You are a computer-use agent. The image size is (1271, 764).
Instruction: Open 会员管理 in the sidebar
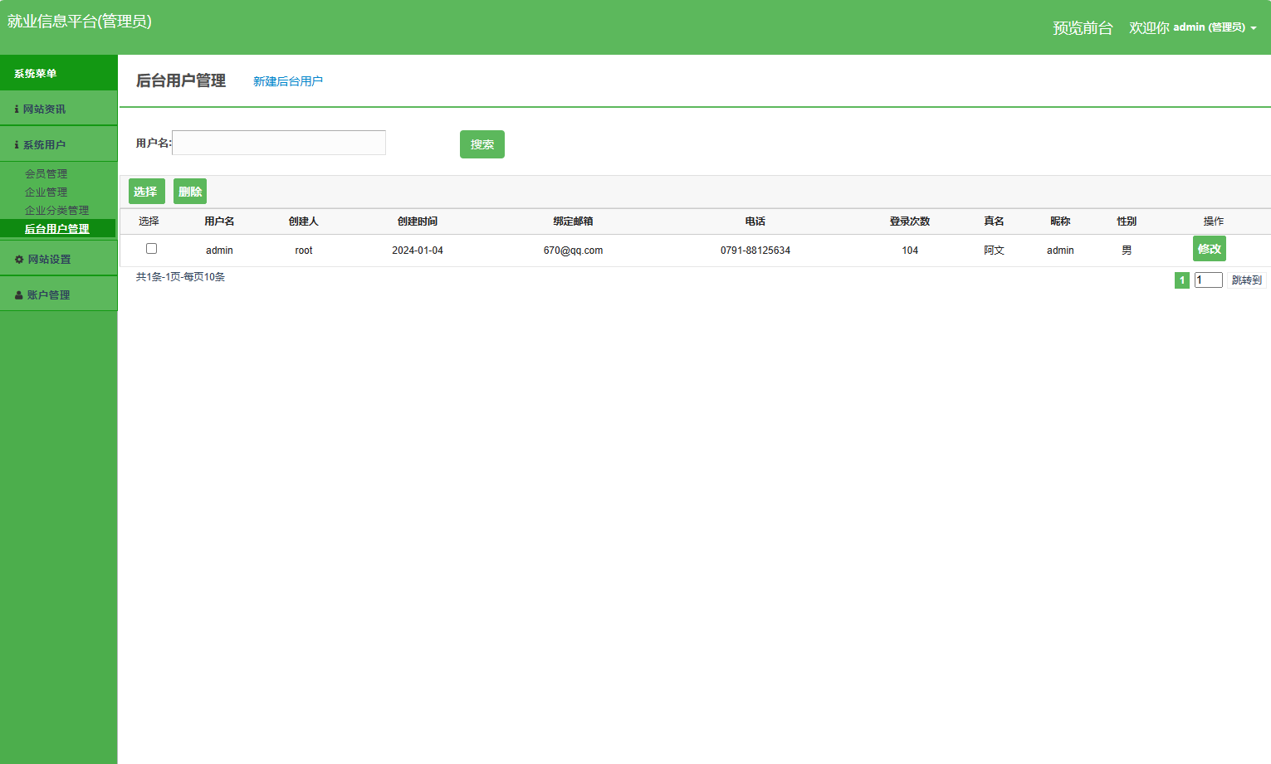[46, 174]
